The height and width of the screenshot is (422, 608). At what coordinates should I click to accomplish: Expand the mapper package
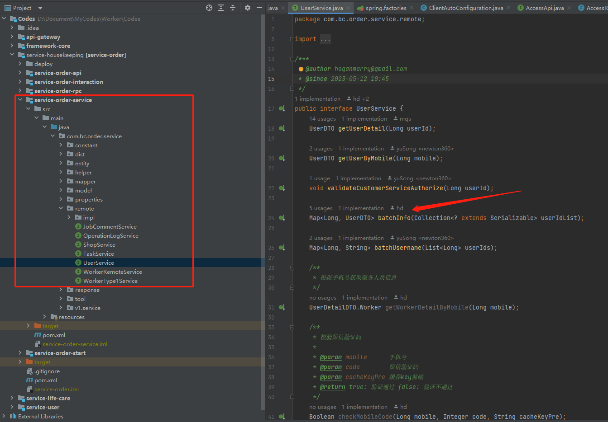61,181
